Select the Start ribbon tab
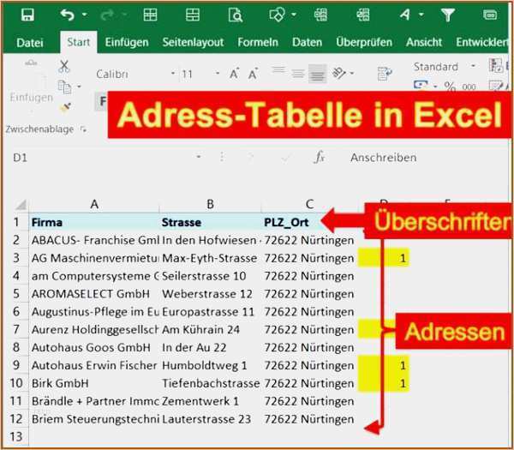 pos(78,42)
